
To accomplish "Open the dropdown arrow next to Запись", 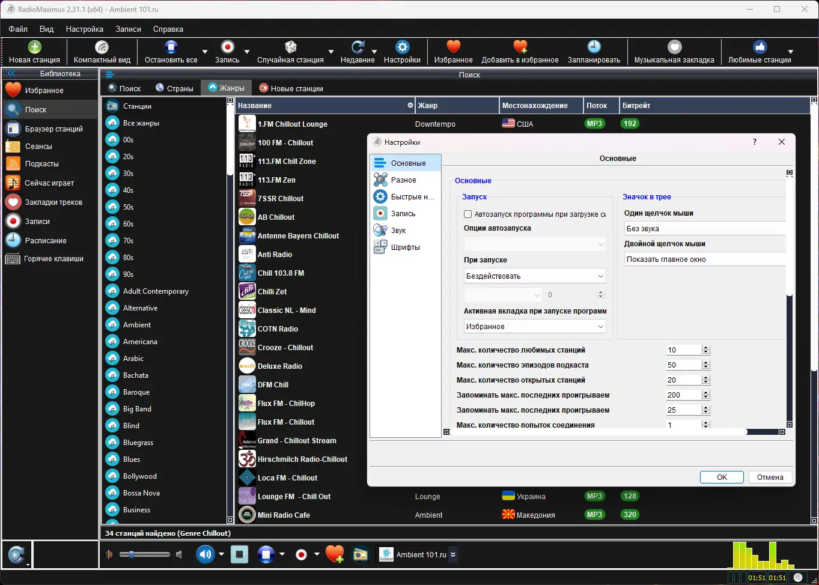I will (x=246, y=52).
